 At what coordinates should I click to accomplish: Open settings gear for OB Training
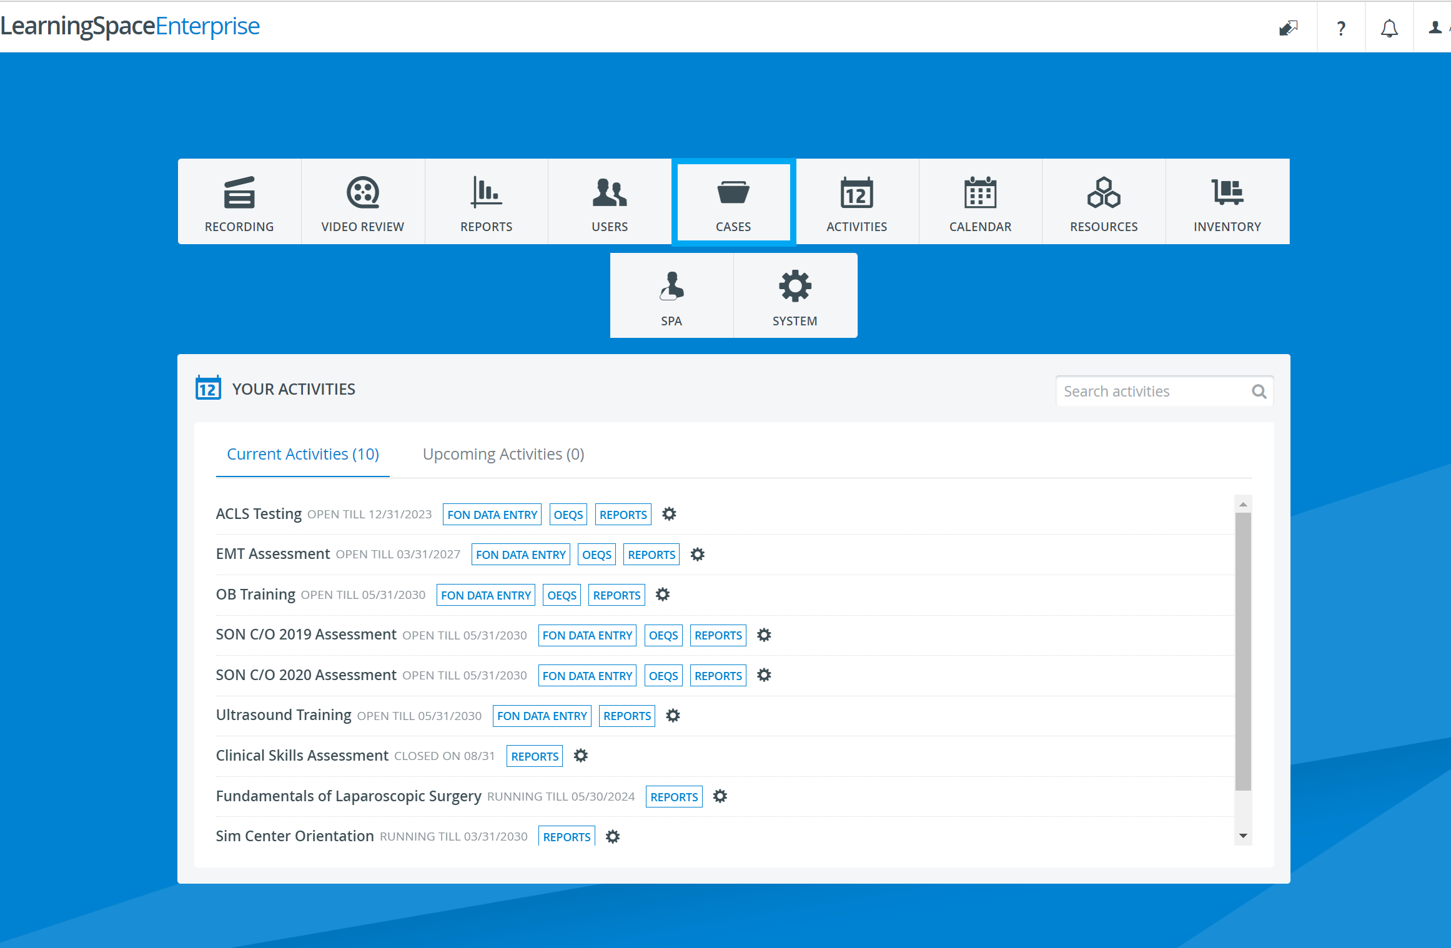[663, 595]
